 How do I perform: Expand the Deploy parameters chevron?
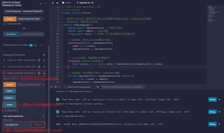point(44,19)
